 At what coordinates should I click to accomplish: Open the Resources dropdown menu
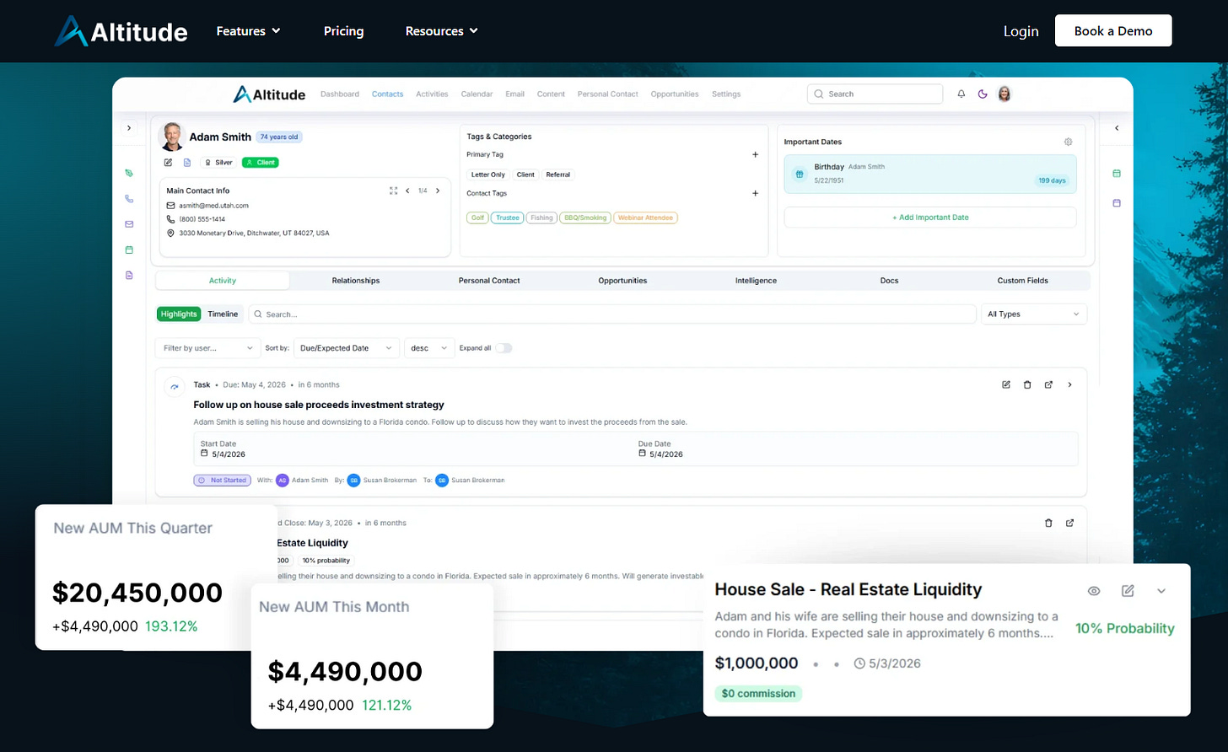point(442,31)
